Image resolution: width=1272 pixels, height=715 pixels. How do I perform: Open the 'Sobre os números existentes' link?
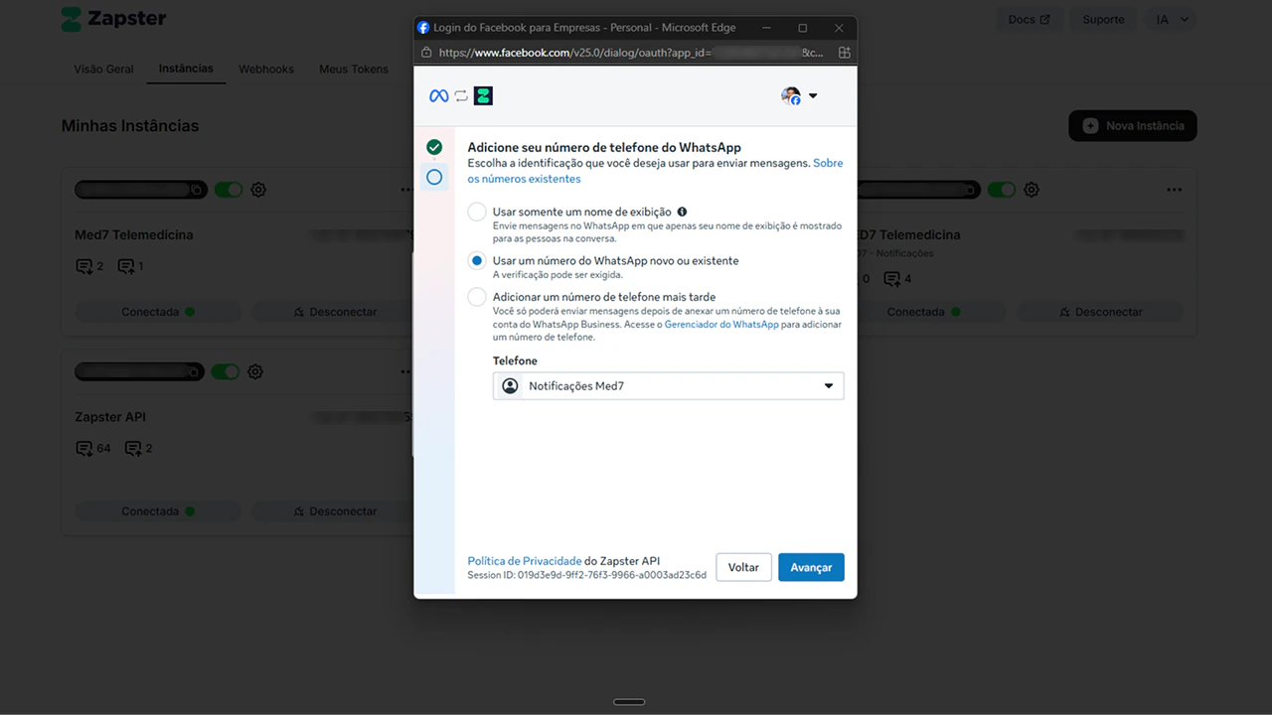coord(655,171)
